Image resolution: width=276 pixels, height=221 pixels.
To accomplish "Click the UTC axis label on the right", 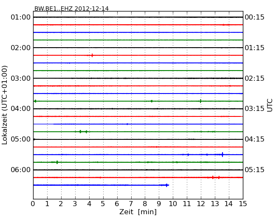I will tap(270, 105).
